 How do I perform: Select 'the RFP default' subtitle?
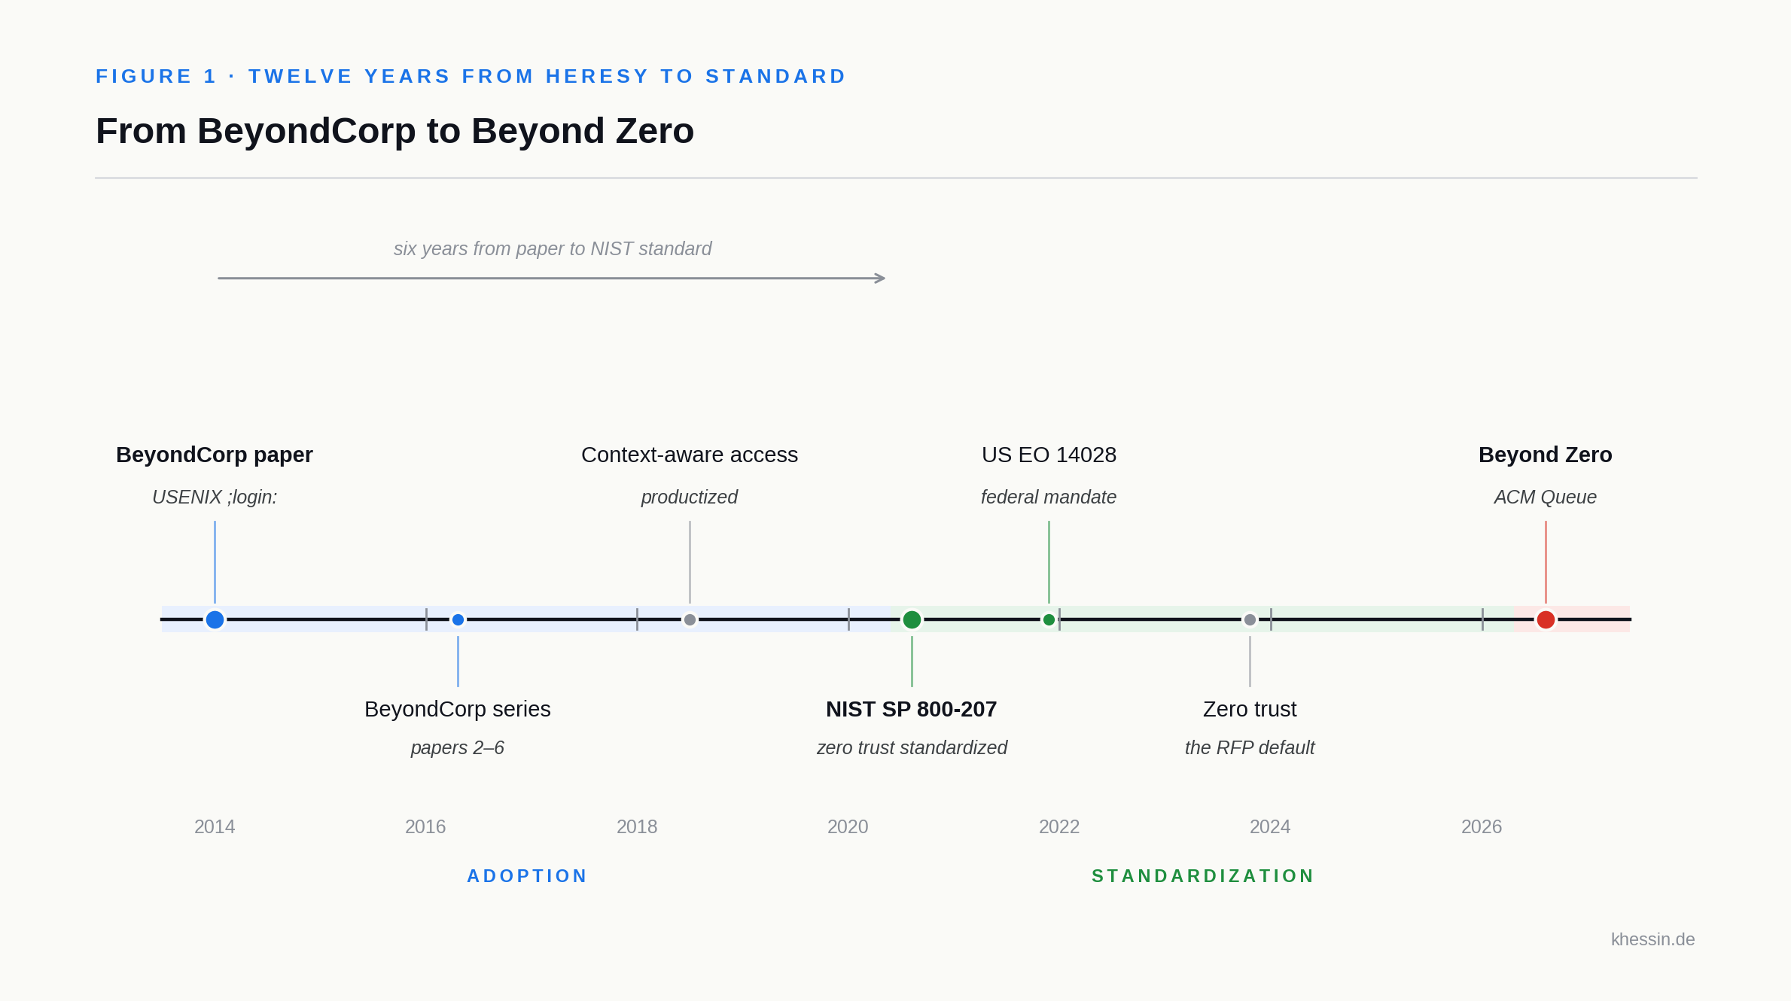coord(1250,747)
